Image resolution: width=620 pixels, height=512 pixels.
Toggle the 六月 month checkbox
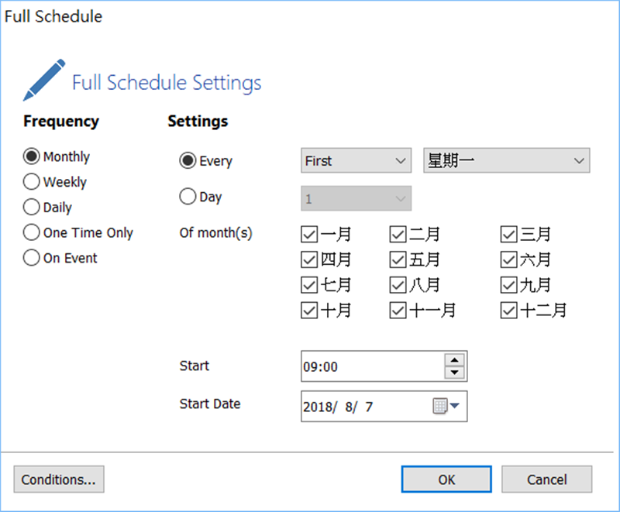509,259
